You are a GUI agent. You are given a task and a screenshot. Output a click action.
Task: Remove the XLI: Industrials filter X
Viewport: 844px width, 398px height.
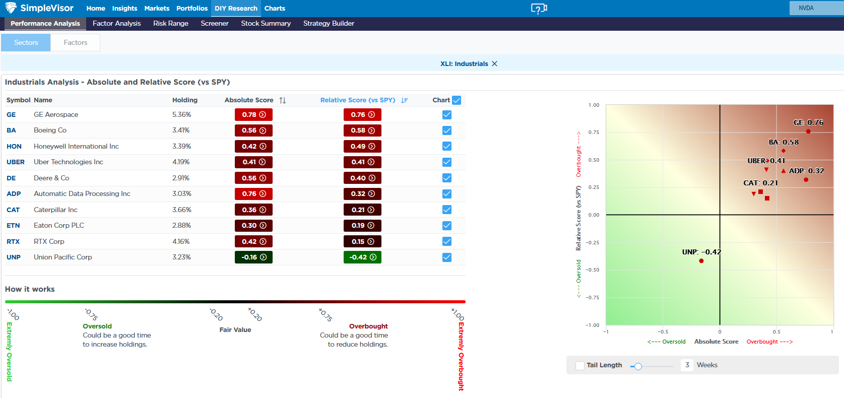494,64
